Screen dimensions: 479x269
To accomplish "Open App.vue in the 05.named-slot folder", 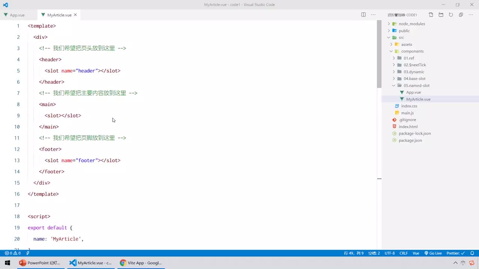I will coord(414,92).
